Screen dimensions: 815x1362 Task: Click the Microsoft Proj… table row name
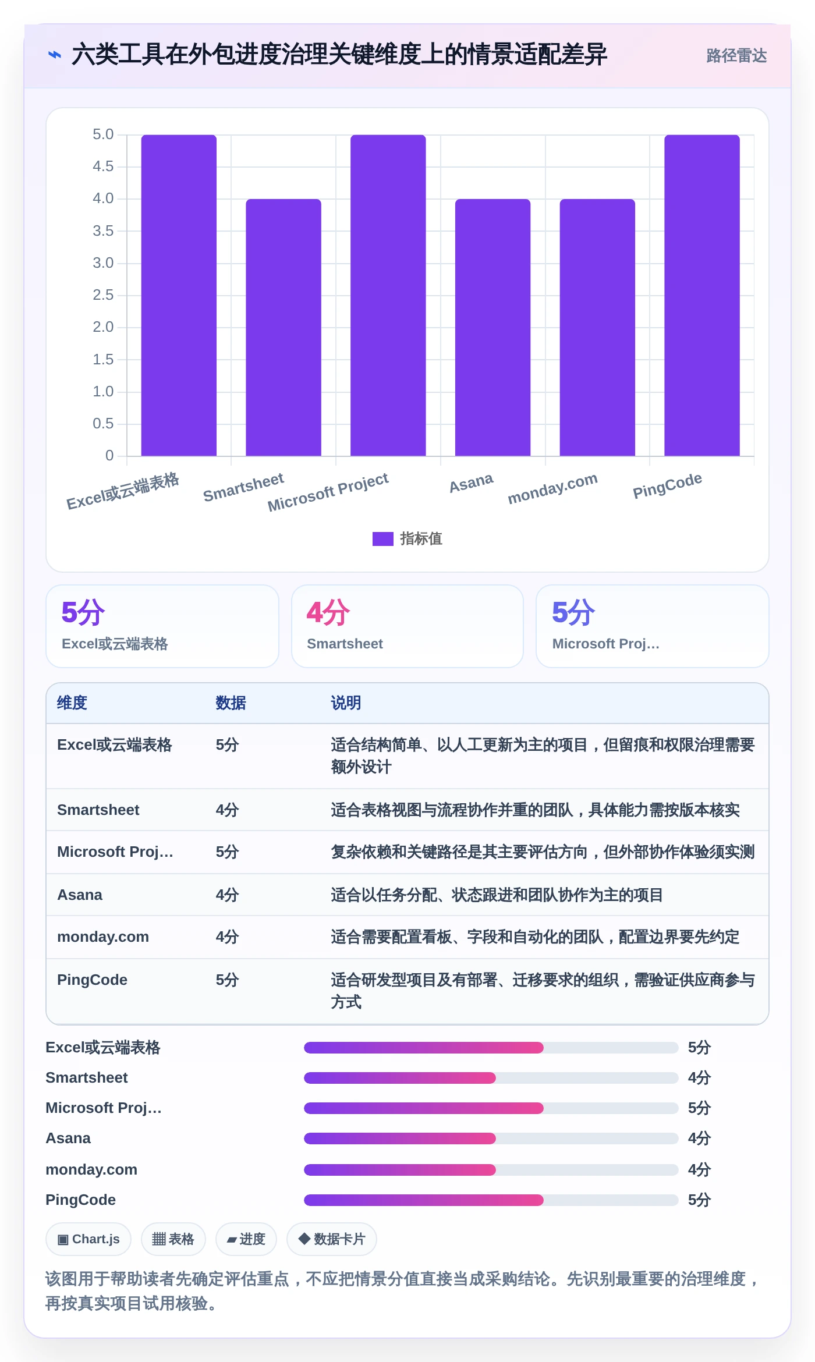115,852
